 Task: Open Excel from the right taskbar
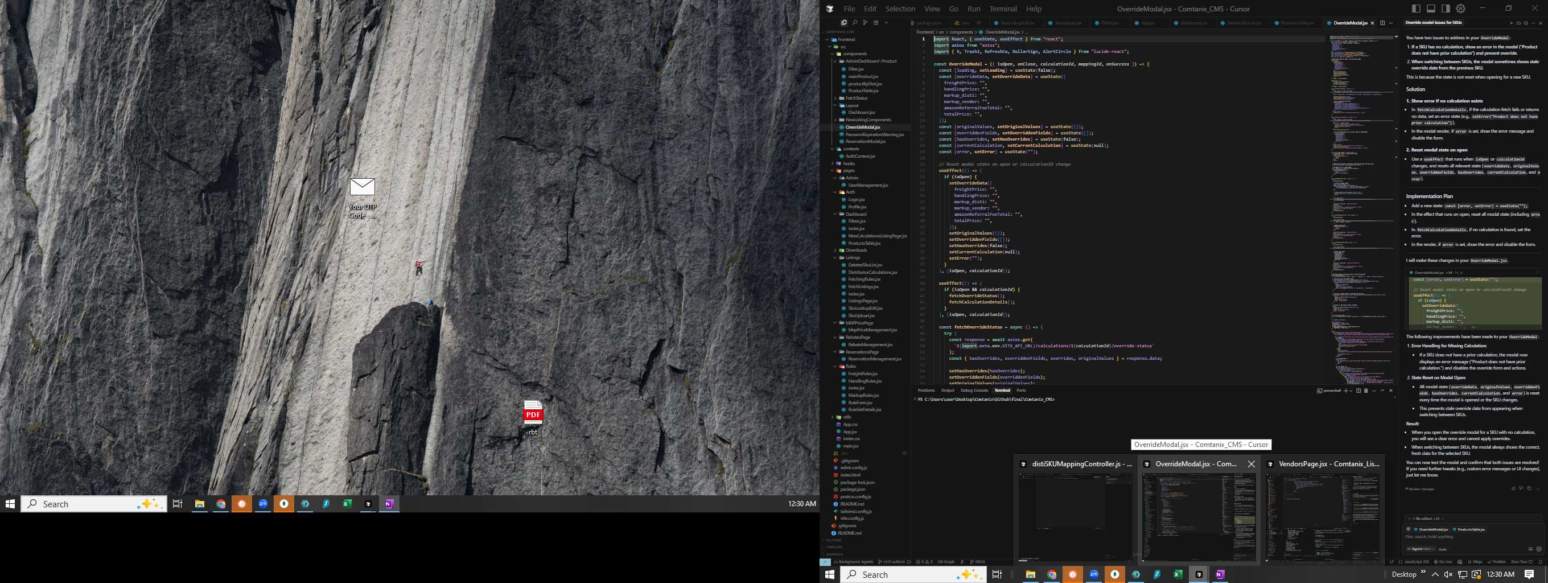click(x=1178, y=574)
